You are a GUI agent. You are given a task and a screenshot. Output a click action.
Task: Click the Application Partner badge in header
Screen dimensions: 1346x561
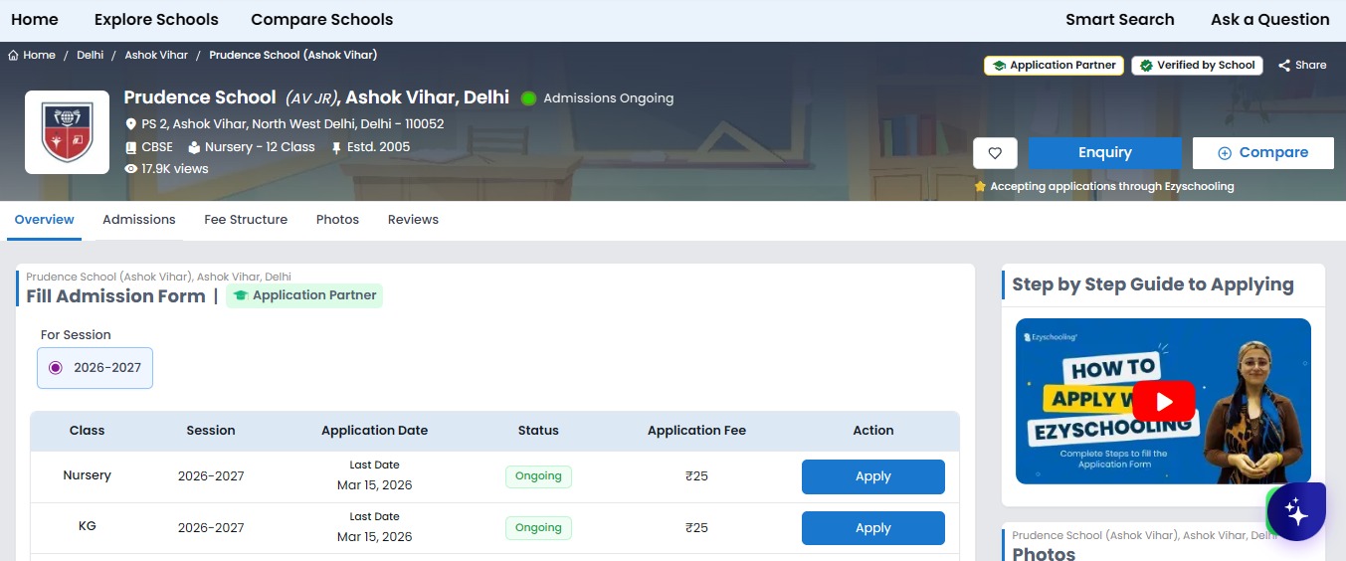coord(1054,66)
